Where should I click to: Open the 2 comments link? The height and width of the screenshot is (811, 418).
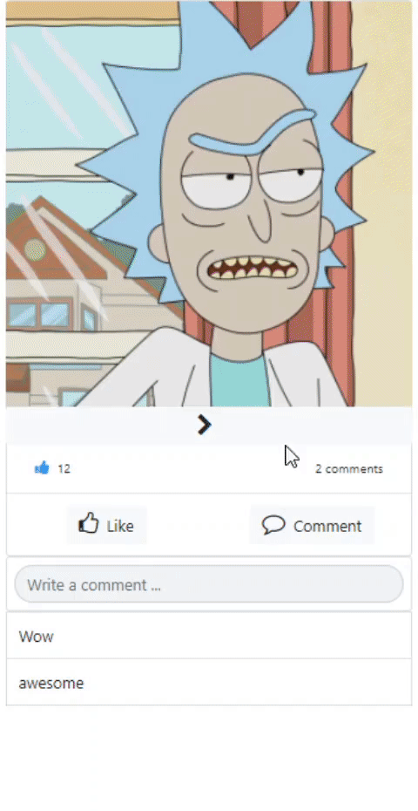coord(348,468)
